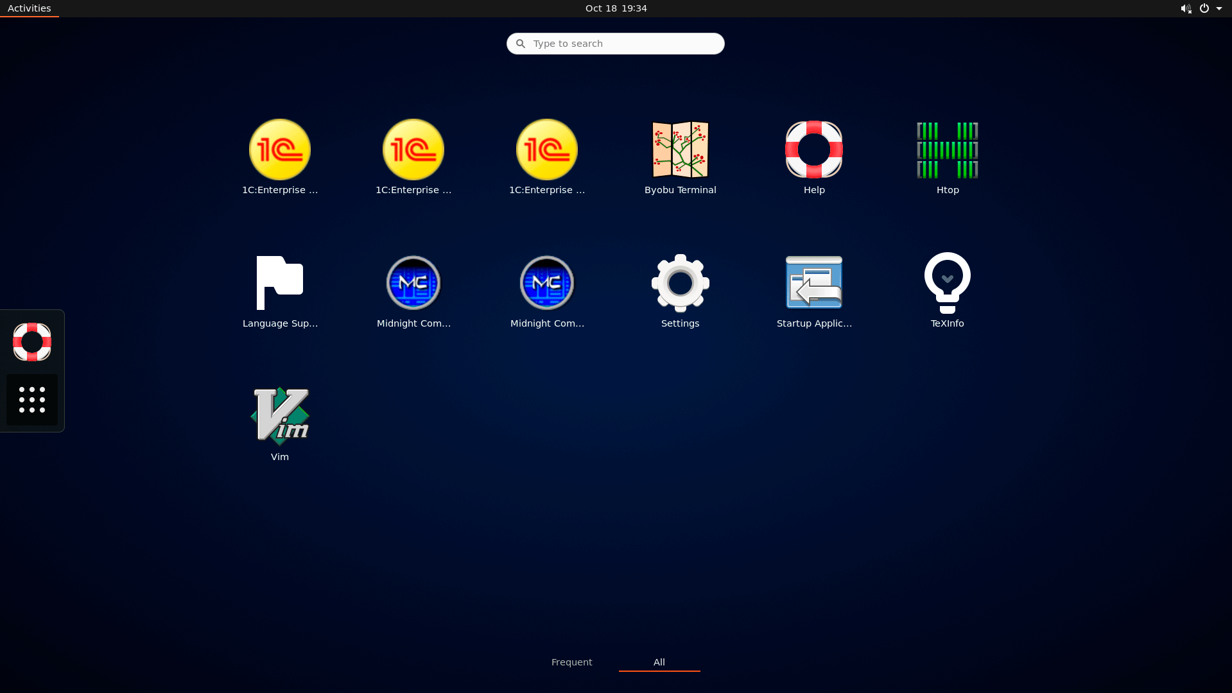Toggle the Show Applications dots grid button

32,400
